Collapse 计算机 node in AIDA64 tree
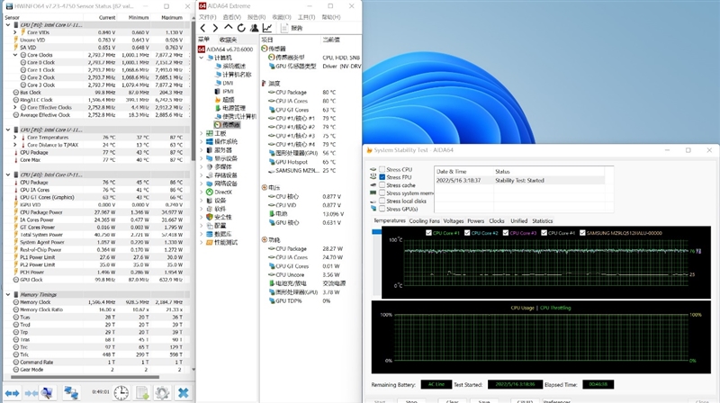 pos(202,58)
